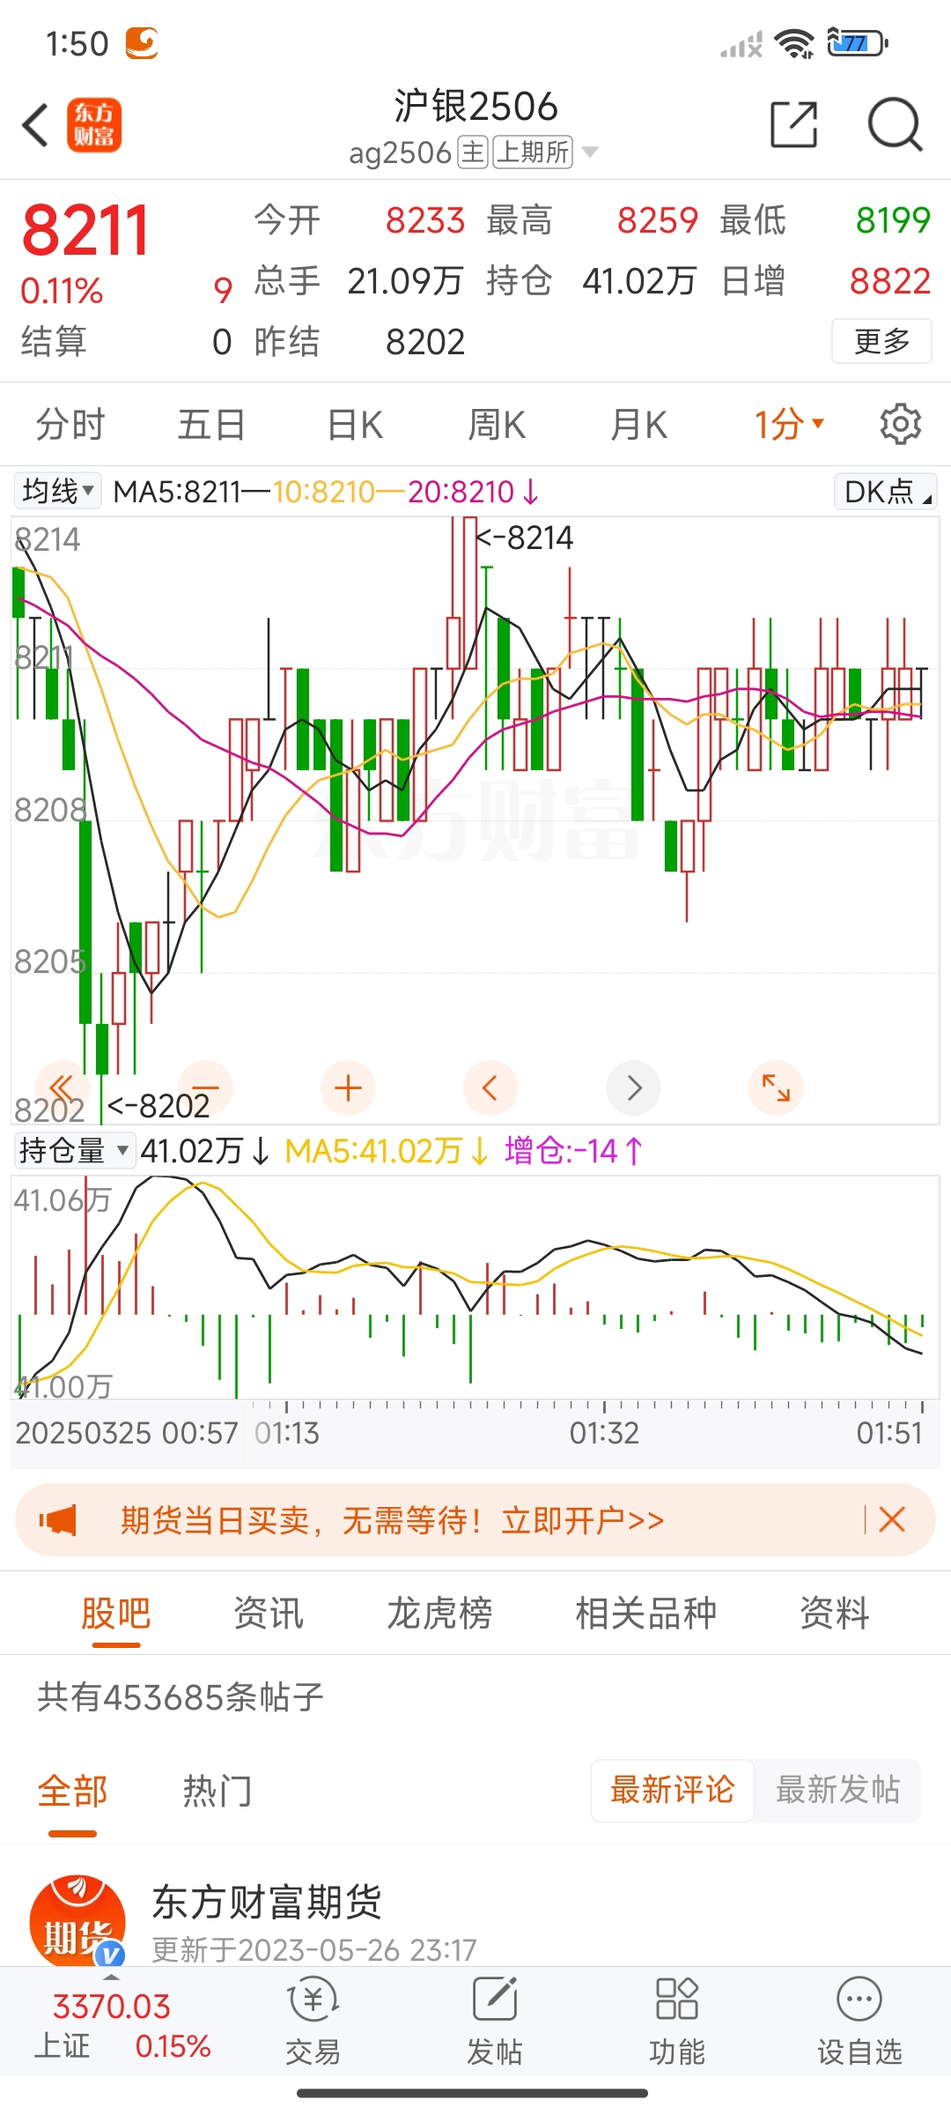Tap the 更多 button
951x2115 pixels.
(x=881, y=341)
